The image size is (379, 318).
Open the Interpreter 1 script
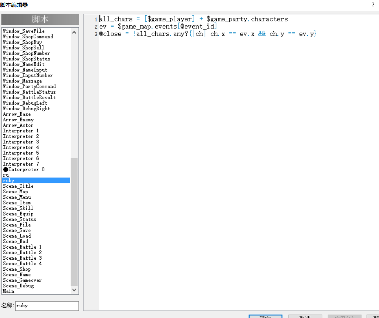tap(21, 131)
